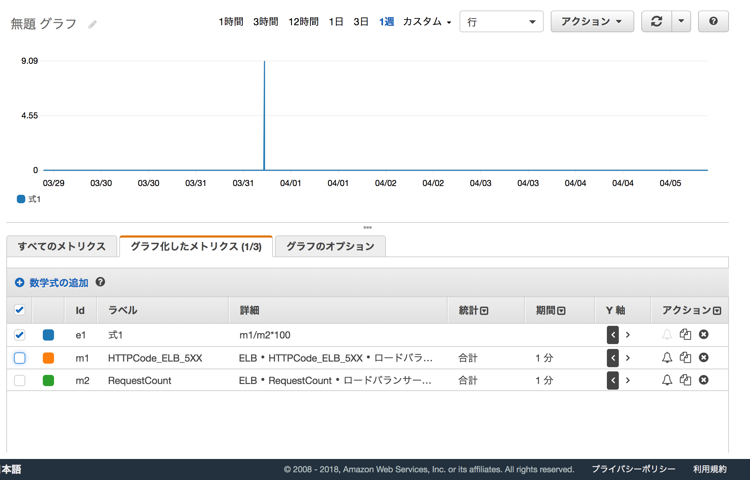
Task: Open プライバシーポリシー footer link
Action: click(634, 469)
